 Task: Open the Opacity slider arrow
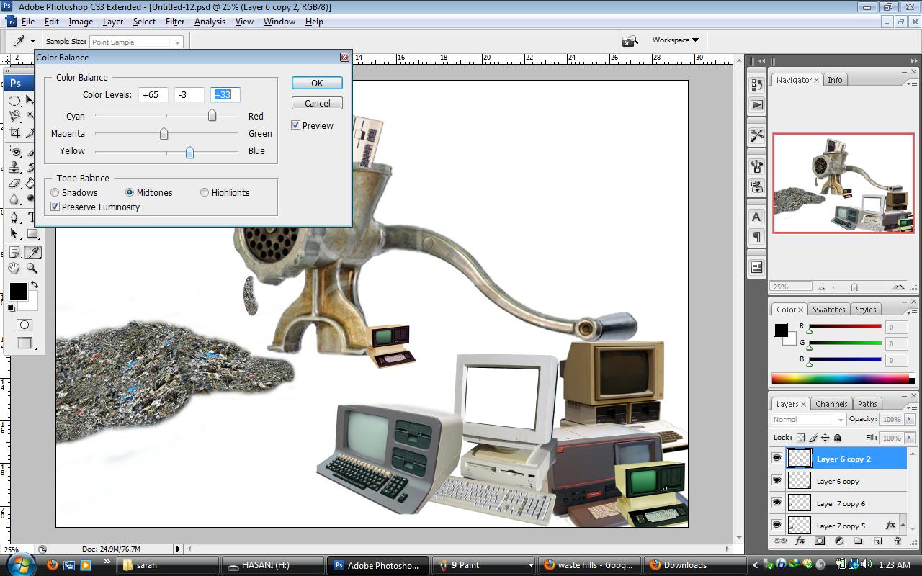(x=910, y=419)
